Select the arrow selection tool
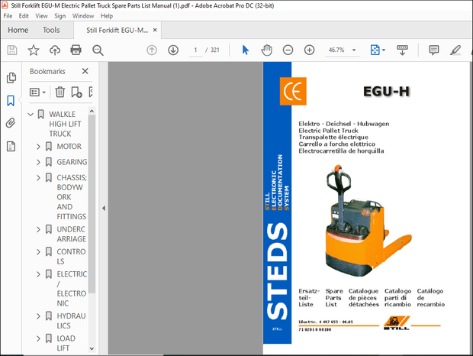The image size is (473, 356). tap(246, 50)
